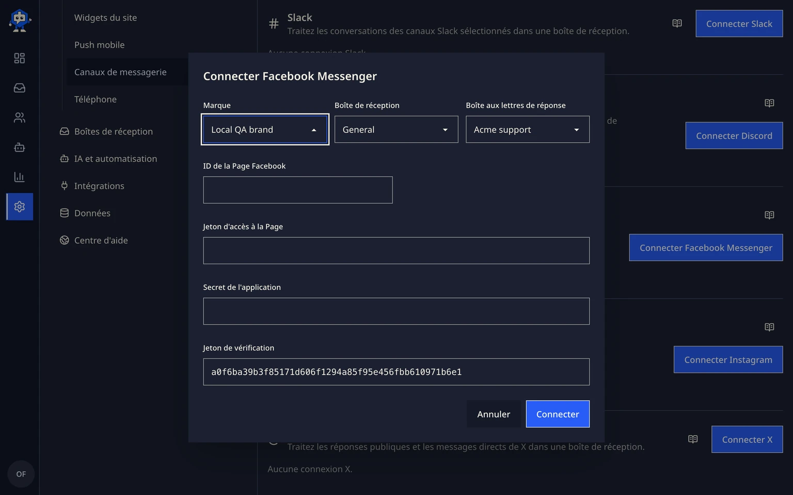Click the Jeton de vérification field
Screen dimensions: 793x495
point(396,372)
